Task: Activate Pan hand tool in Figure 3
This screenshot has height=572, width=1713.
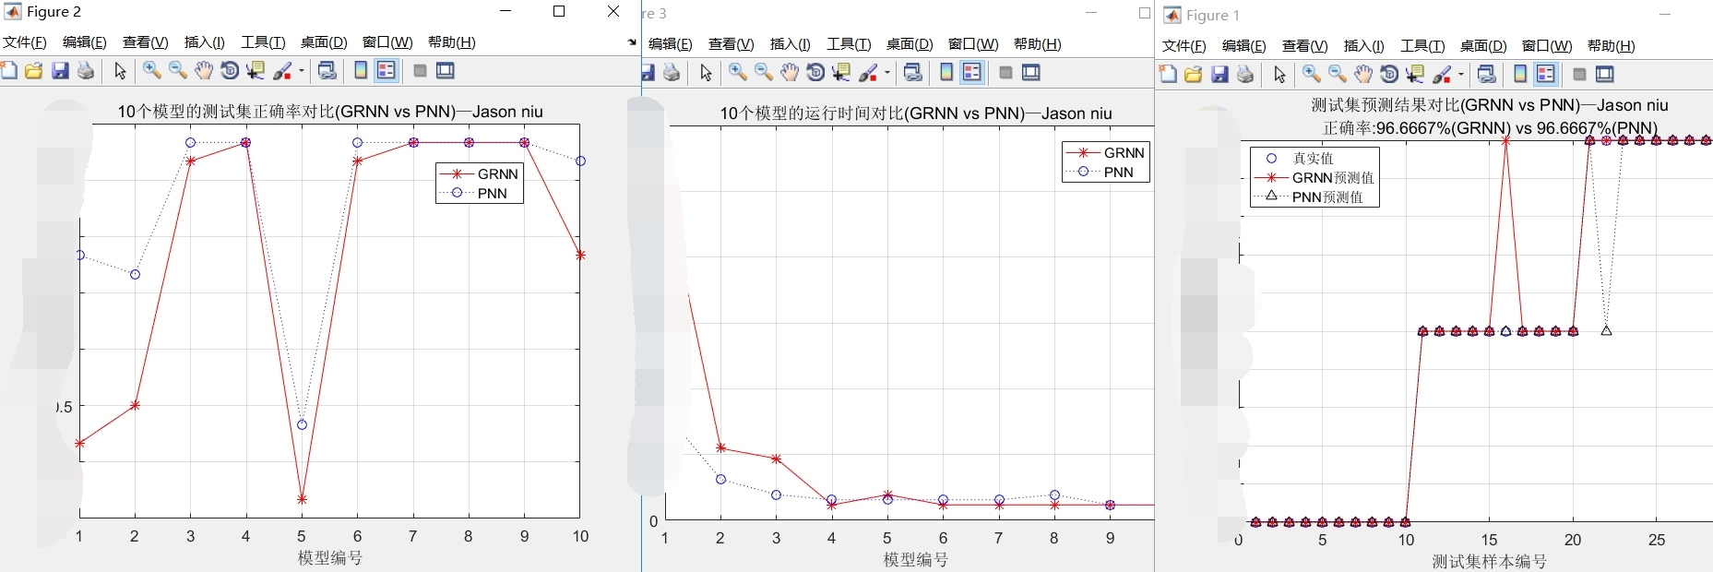Action: (790, 73)
